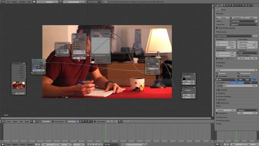Viewport: 259px width, 146px height.
Task: Open the No Sync dropdown in timeline
Action: [112, 144]
